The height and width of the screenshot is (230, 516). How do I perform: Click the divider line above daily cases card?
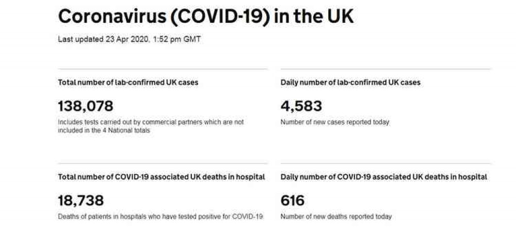point(385,69)
